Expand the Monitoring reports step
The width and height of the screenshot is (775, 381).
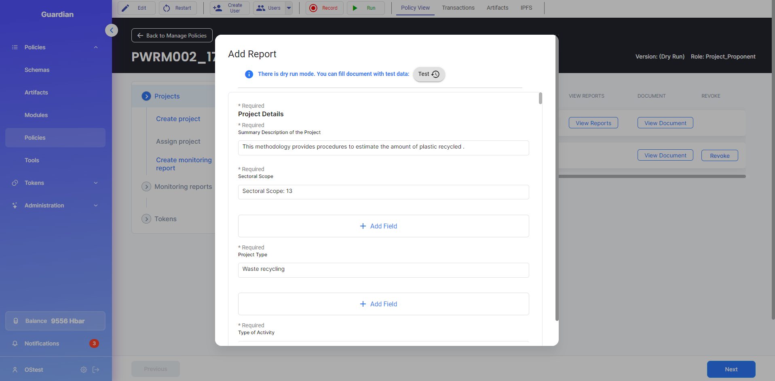click(146, 186)
